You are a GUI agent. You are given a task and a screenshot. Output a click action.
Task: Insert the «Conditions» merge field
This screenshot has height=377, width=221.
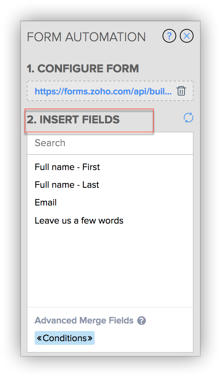[64, 338]
